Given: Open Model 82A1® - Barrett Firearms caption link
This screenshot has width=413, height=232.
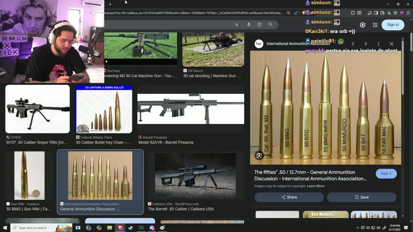Looking at the screenshot, I should (x=166, y=142).
